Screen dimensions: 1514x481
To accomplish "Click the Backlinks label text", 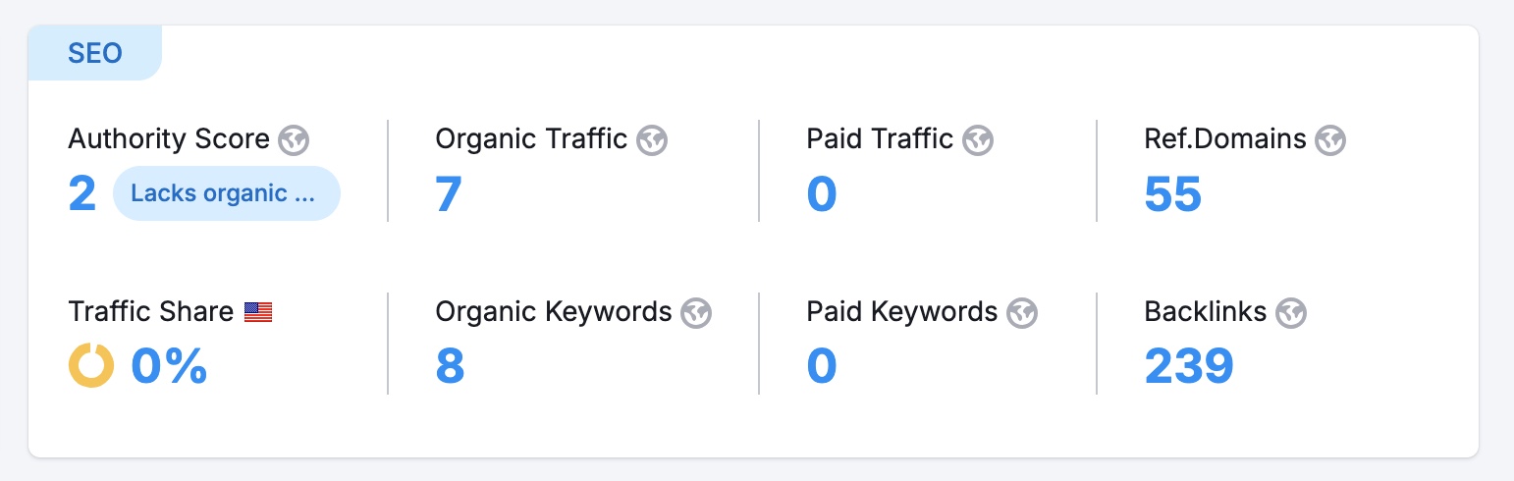I will pyautogui.click(x=1206, y=312).
